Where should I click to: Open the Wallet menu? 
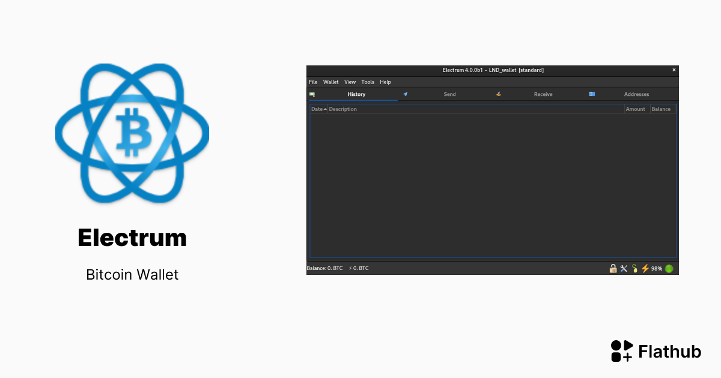(x=330, y=82)
